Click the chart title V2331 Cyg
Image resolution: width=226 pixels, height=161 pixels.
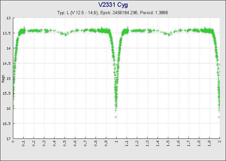point(113,5)
